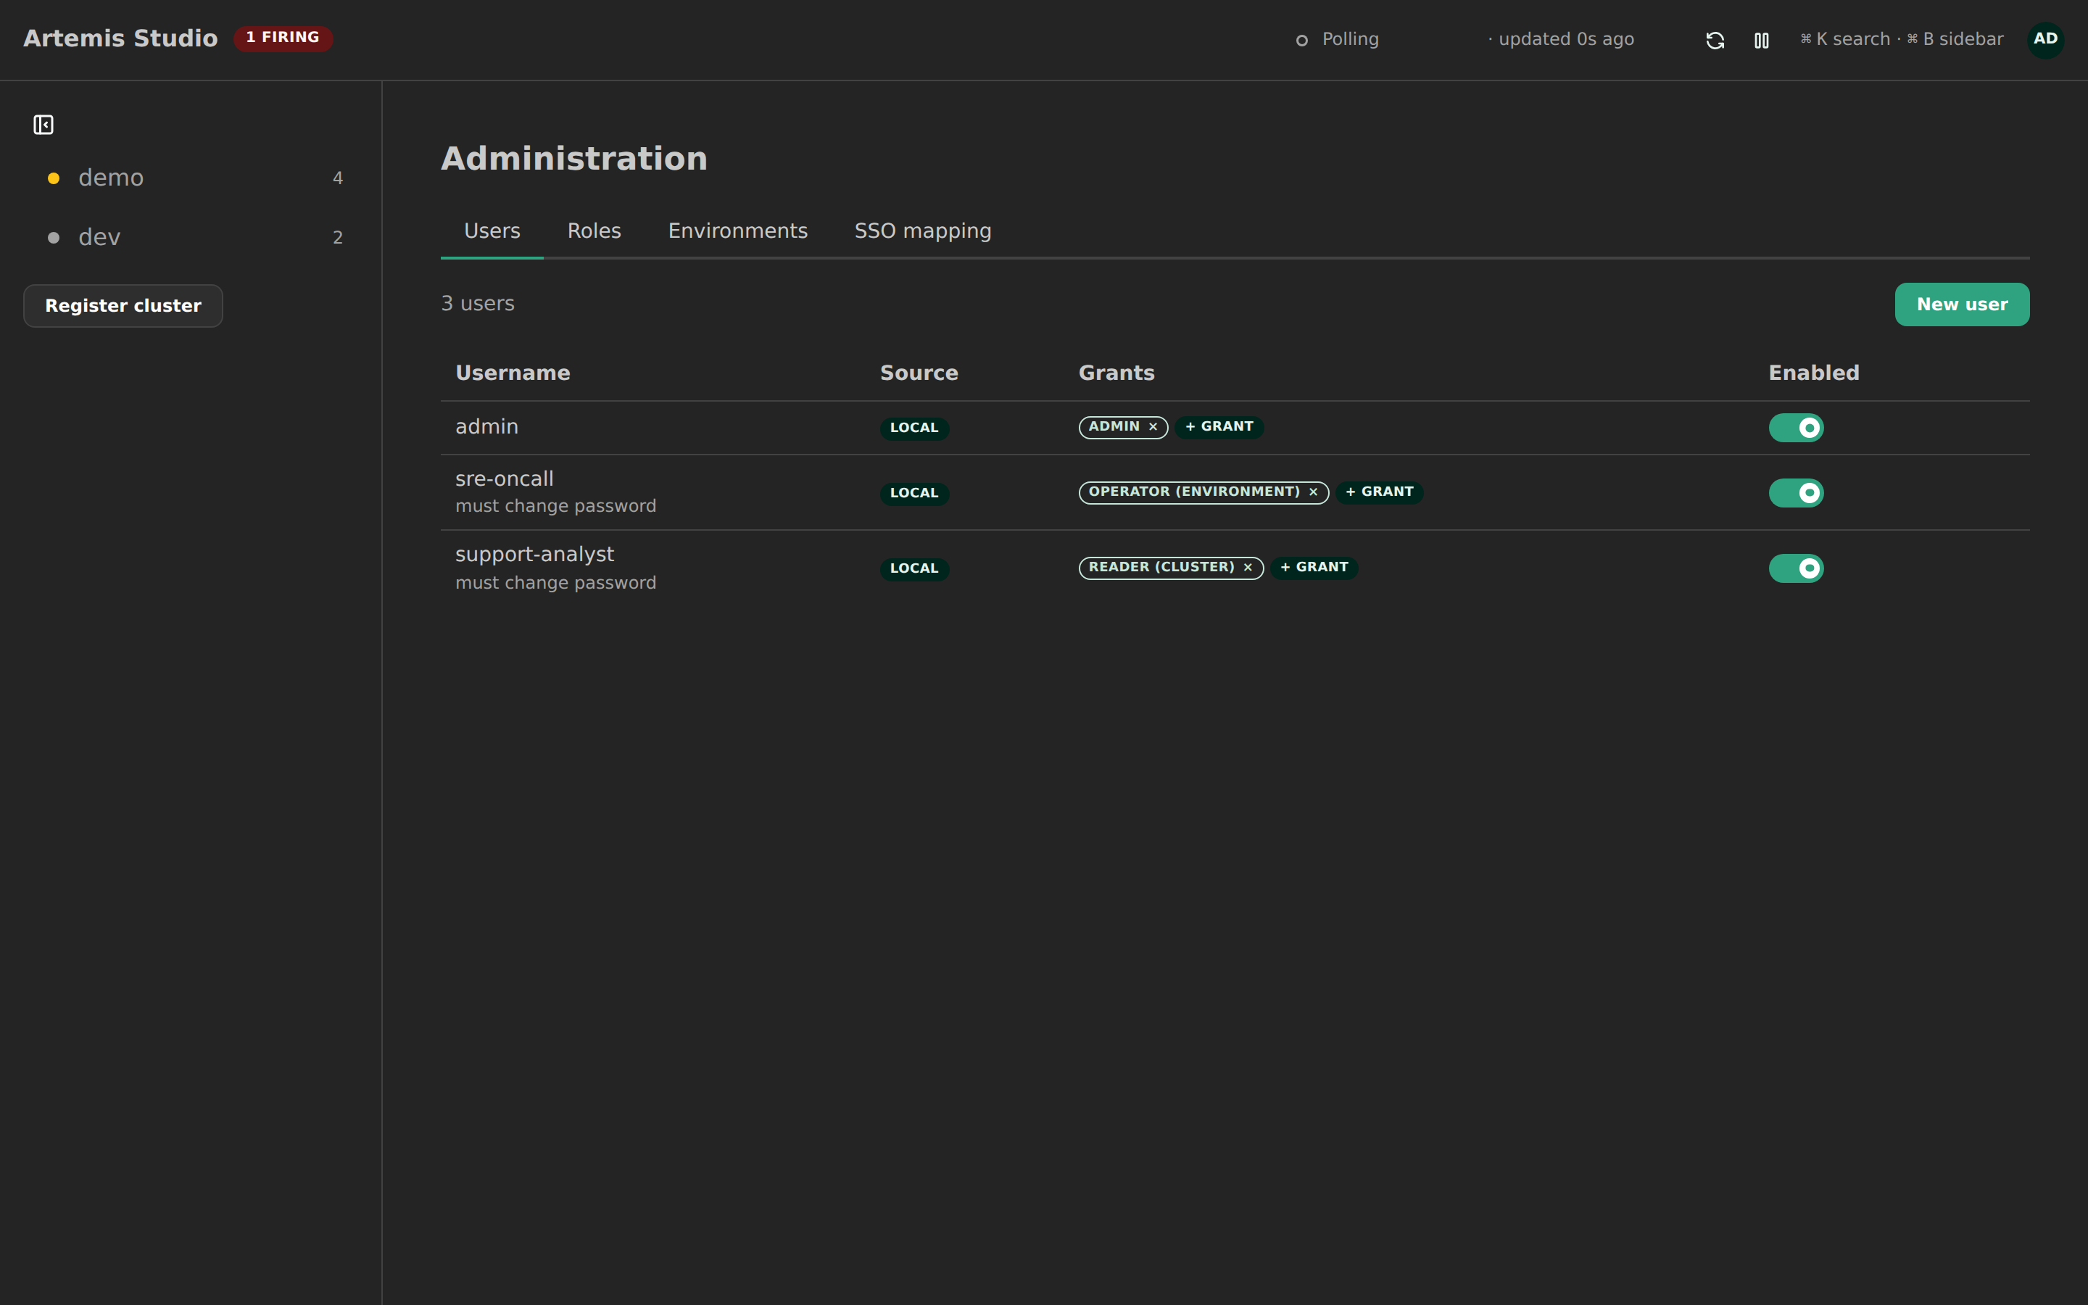Image resolution: width=2088 pixels, height=1305 pixels.
Task: Click the count 4 beside demo
Action: pos(337,178)
